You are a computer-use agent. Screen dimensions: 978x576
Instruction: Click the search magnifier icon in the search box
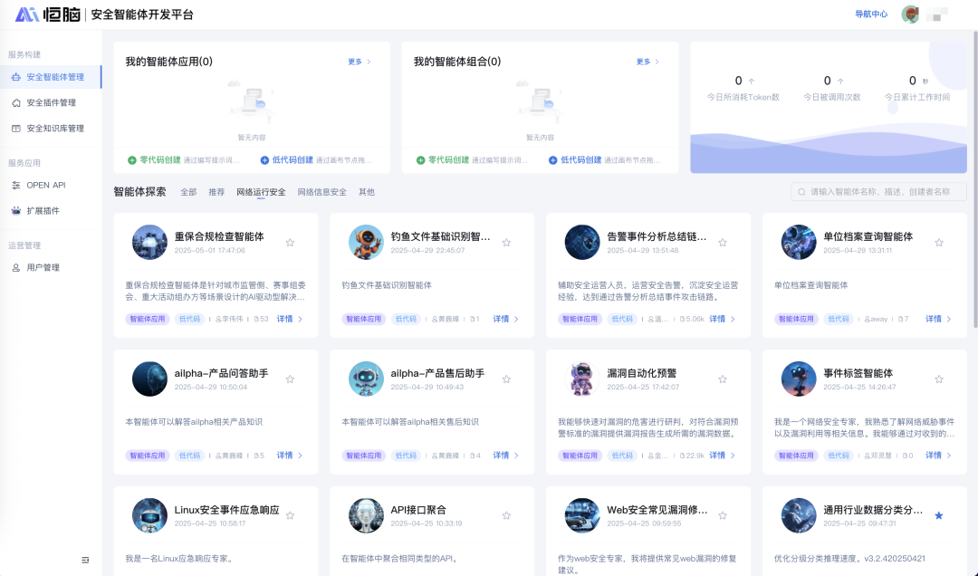801,192
